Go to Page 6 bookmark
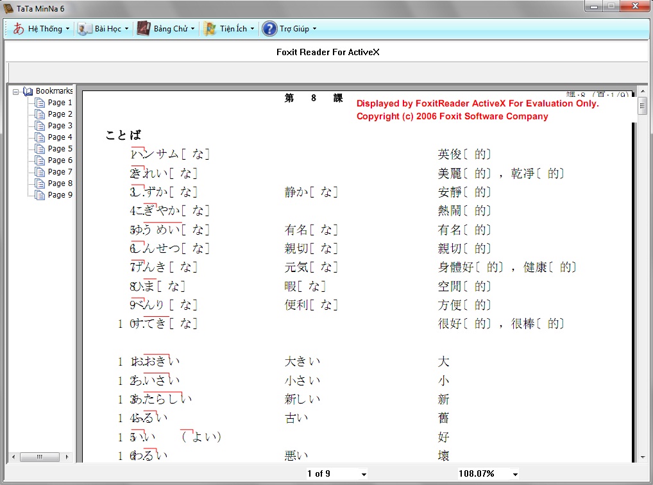The height and width of the screenshot is (485, 653). (60, 160)
